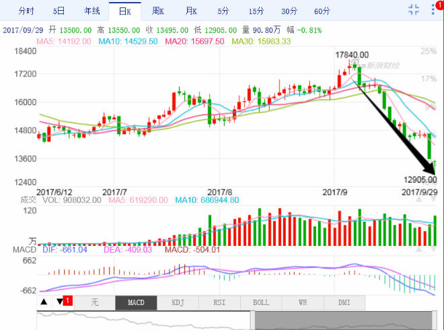Click the exit fullscreen collapse icon

coord(414,9)
